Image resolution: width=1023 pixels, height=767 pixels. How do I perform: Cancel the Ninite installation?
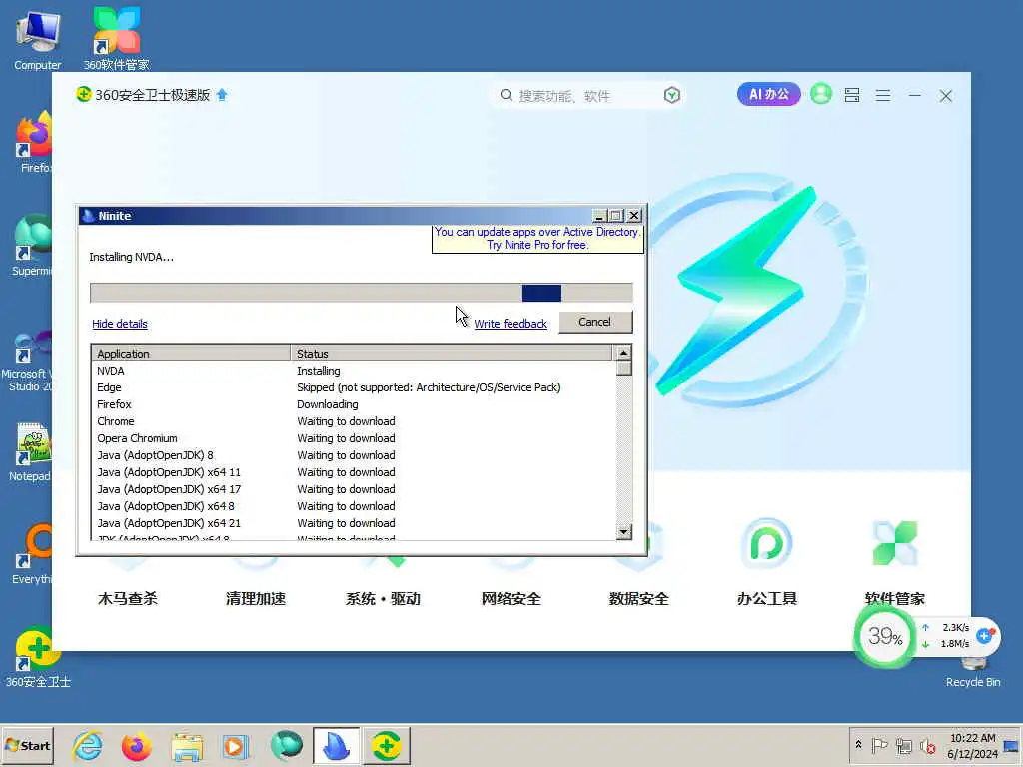point(595,322)
